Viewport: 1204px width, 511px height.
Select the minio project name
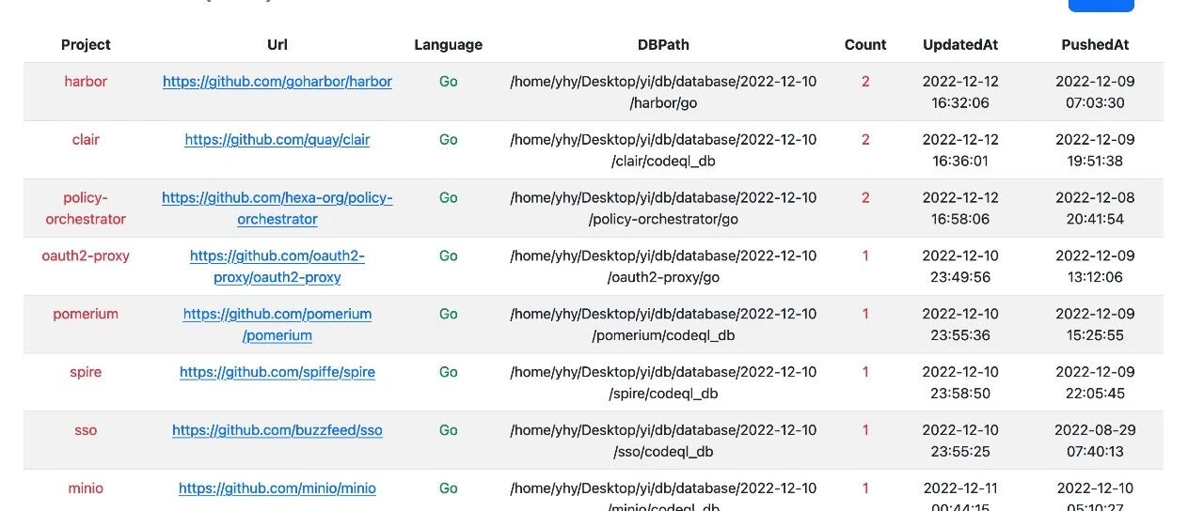[x=86, y=489]
